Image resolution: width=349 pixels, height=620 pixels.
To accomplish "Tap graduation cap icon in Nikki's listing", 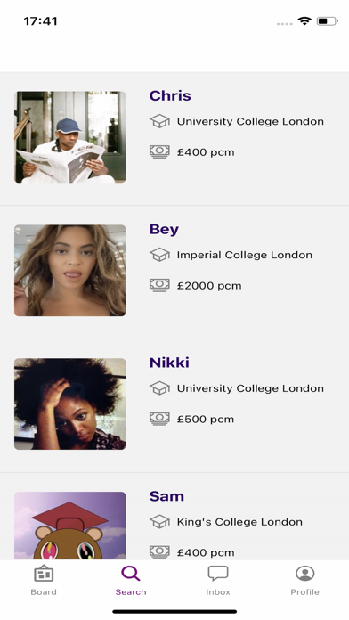I will click(159, 387).
